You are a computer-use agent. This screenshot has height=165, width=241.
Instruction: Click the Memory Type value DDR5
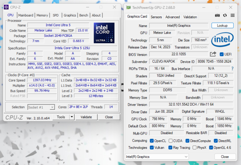[x=167, y=90]
